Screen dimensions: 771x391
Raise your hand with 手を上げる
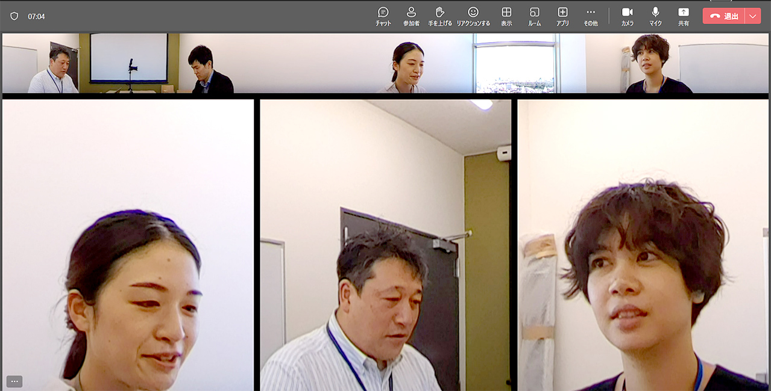[440, 16]
